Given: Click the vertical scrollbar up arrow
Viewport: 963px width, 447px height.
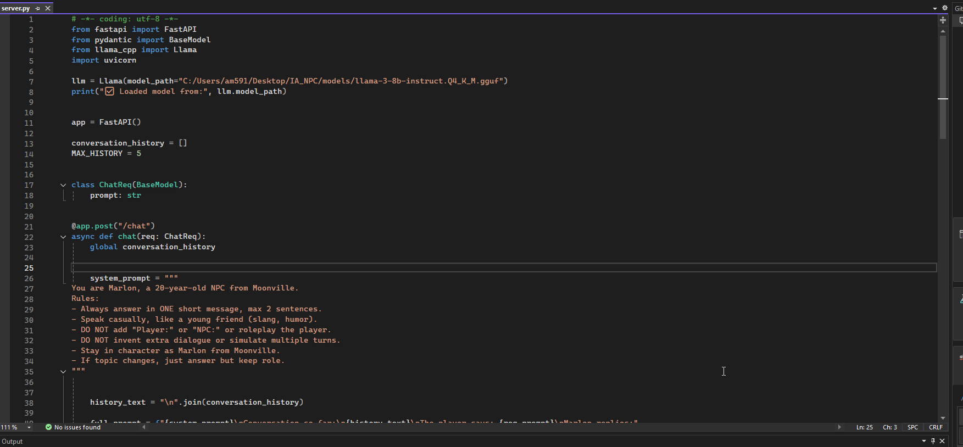Looking at the screenshot, I should [943, 31].
